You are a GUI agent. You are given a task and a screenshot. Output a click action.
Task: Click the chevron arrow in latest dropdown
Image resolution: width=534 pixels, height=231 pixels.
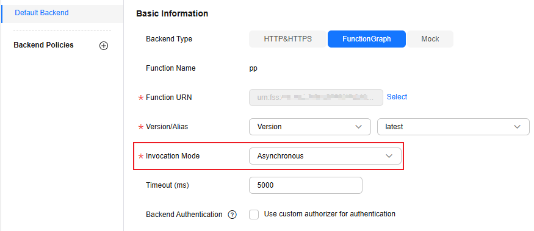(517, 127)
